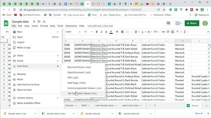Click the filter icon in toolbar
The height and width of the screenshot is (118, 211).
point(177,32)
